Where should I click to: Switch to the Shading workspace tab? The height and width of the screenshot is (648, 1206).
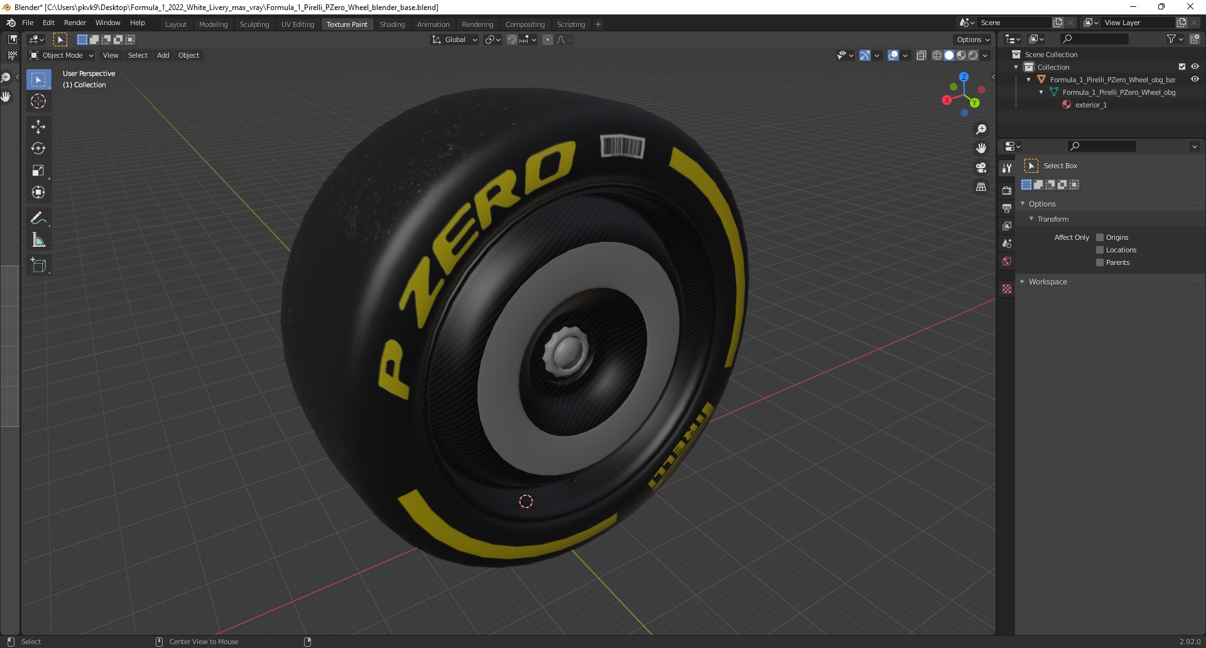point(392,24)
